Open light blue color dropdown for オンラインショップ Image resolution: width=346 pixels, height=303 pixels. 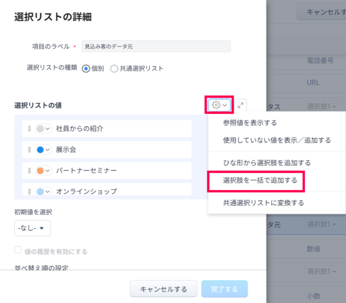44,191
